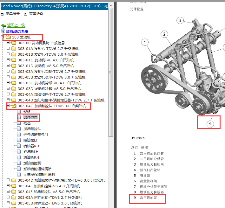This screenshot has width=225, height=208.
Task: Click folder icon of 303-05B 附件驱动 3.0
Action: 14,203
